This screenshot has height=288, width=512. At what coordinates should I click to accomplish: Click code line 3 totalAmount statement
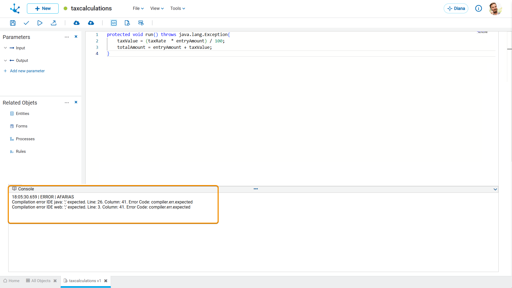pyautogui.click(x=165, y=47)
